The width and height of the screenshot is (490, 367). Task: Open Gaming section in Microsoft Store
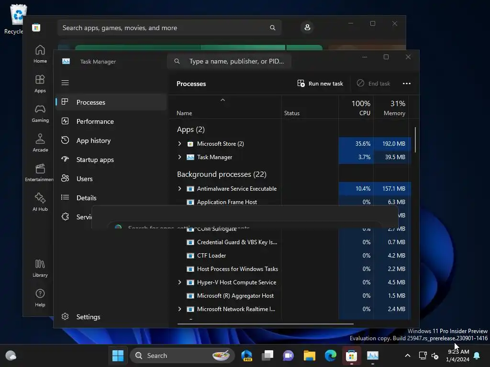pos(40,113)
